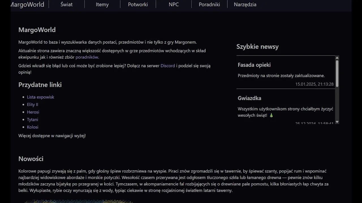
Task: Click the Szybkie newsy heading
Action: point(257,47)
